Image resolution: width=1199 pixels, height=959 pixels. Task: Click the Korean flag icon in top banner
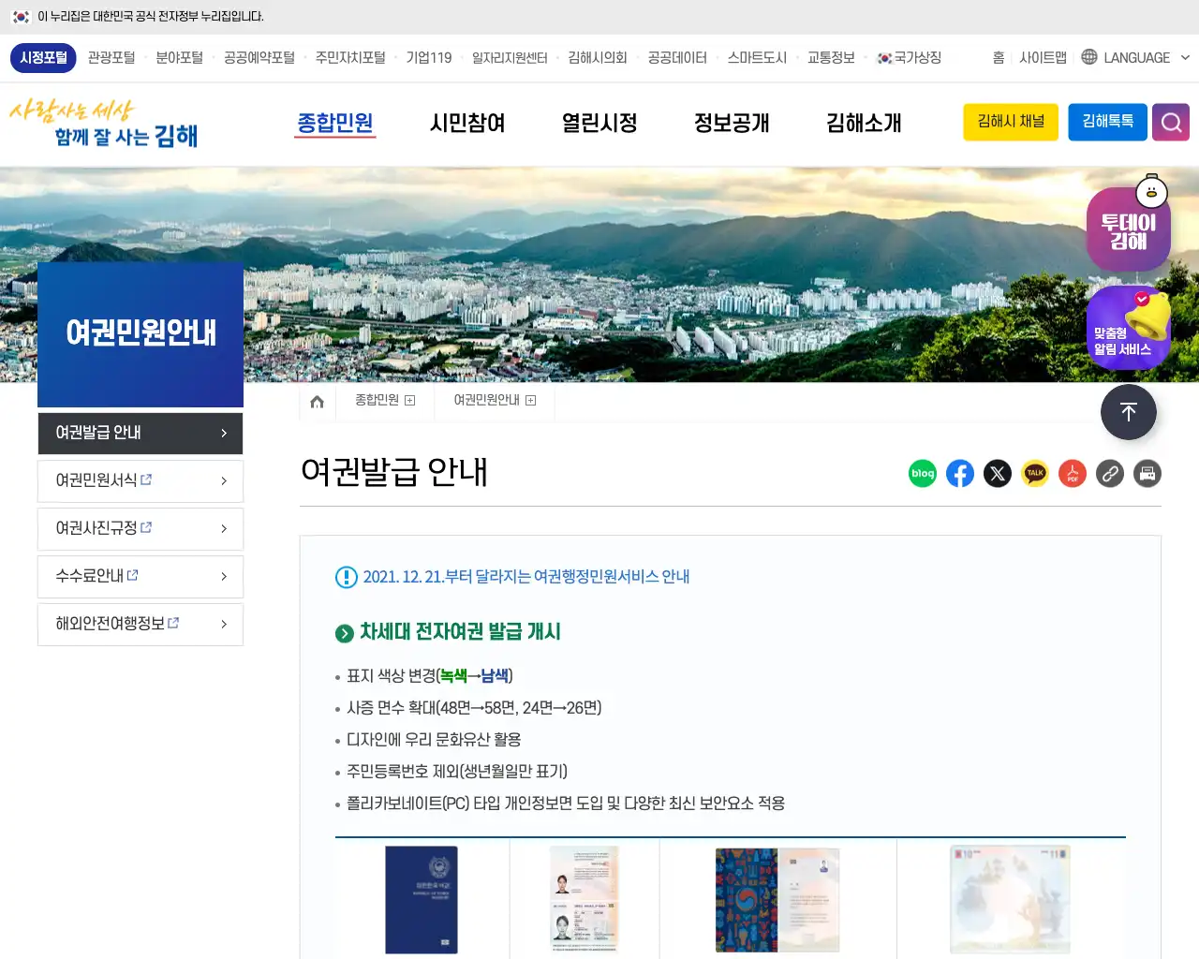point(21,17)
